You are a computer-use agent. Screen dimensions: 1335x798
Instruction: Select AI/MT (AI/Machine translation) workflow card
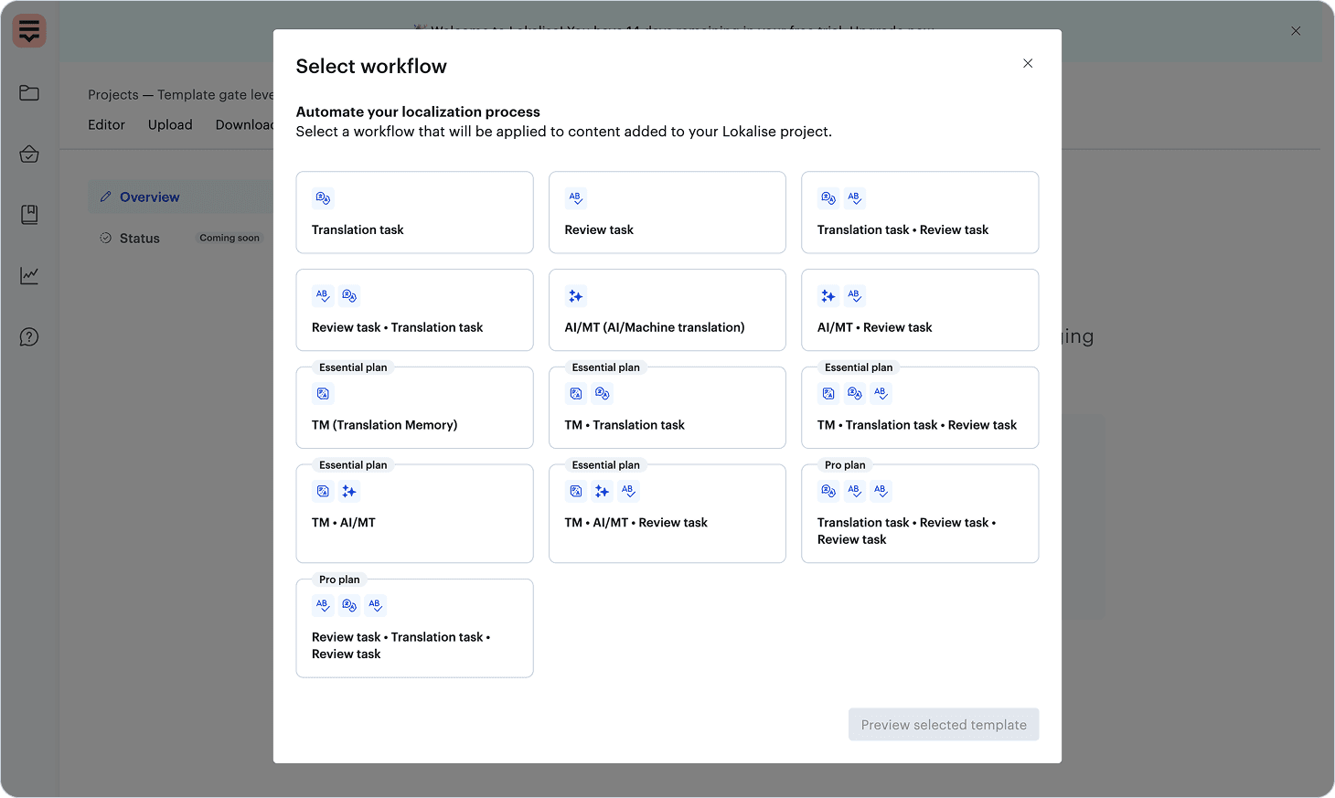coord(667,310)
